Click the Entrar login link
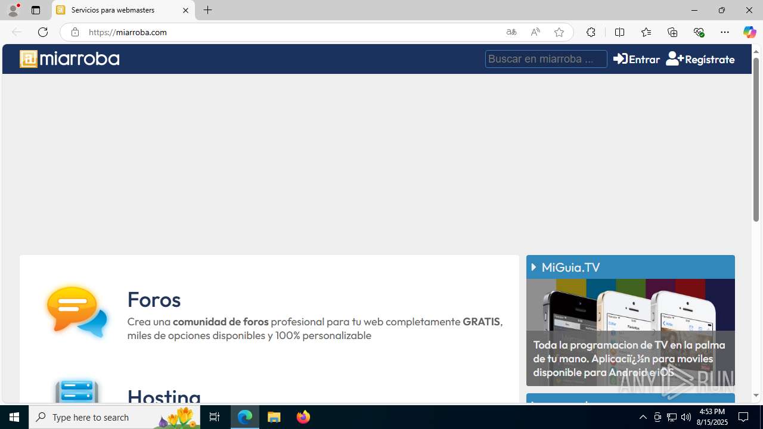 (636, 59)
